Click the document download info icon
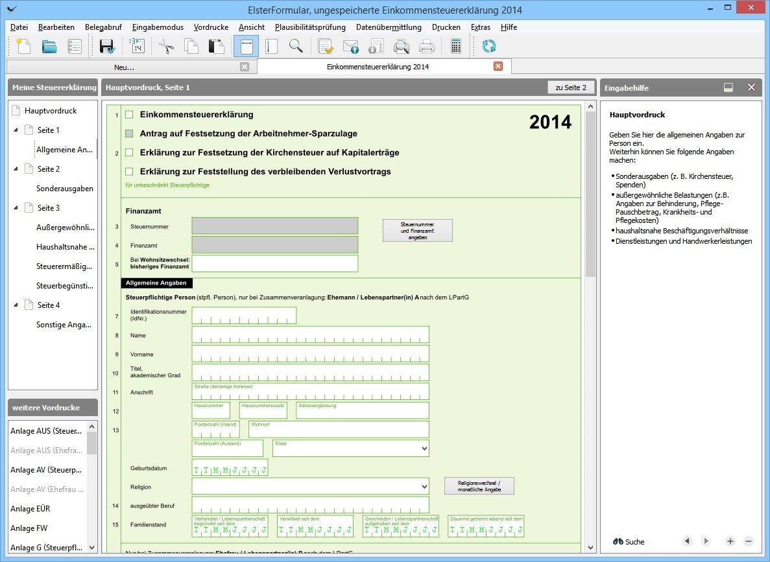This screenshot has height=562, width=770. [376, 47]
